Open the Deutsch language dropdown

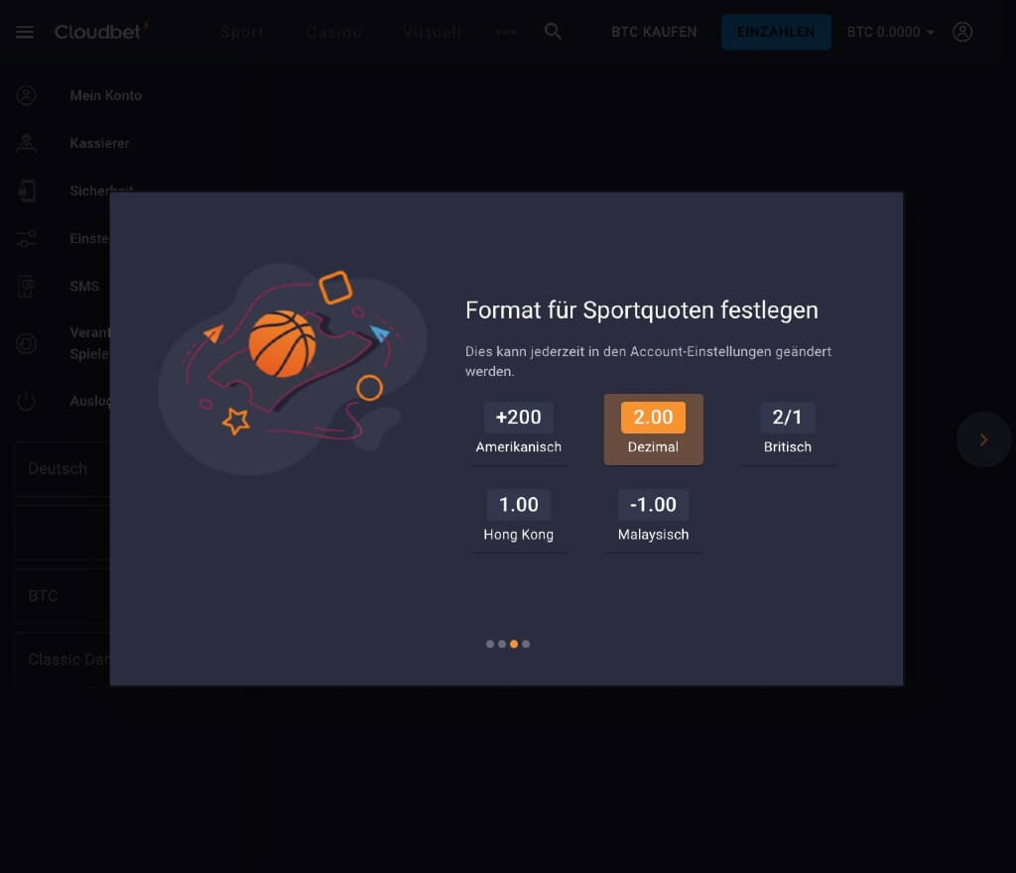click(63, 469)
